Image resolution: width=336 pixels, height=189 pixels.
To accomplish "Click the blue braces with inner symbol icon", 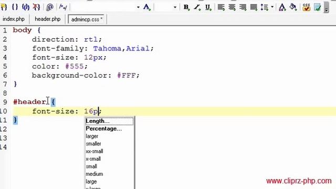I will pyautogui.click(x=26, y=7).
